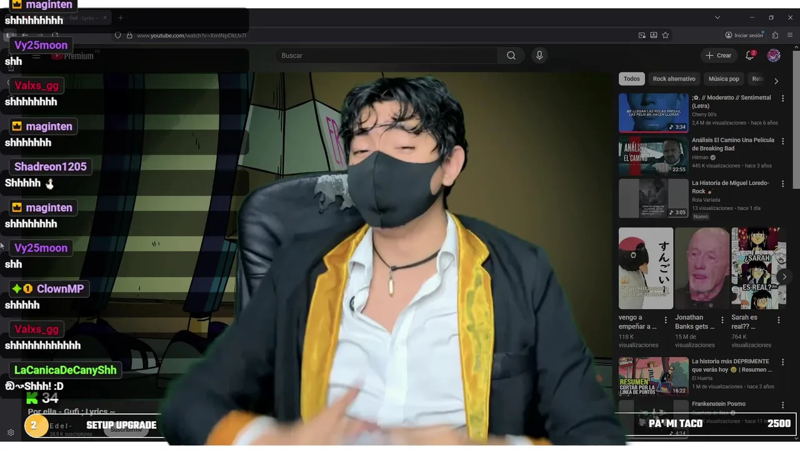
Task: Open more options for Moderatto Sentimettal video
Action: [x=782, y=98]
